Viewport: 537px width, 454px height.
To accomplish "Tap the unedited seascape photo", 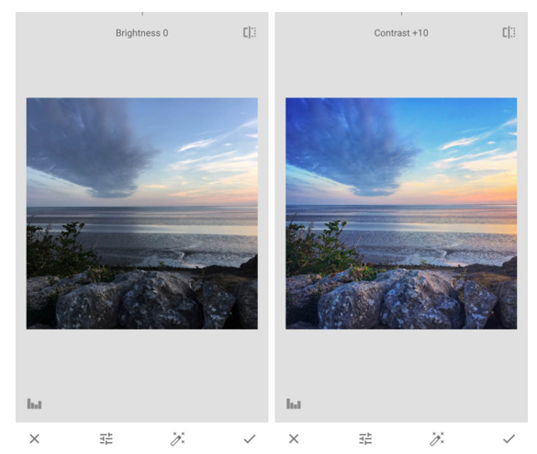I will tap(142, 213).
